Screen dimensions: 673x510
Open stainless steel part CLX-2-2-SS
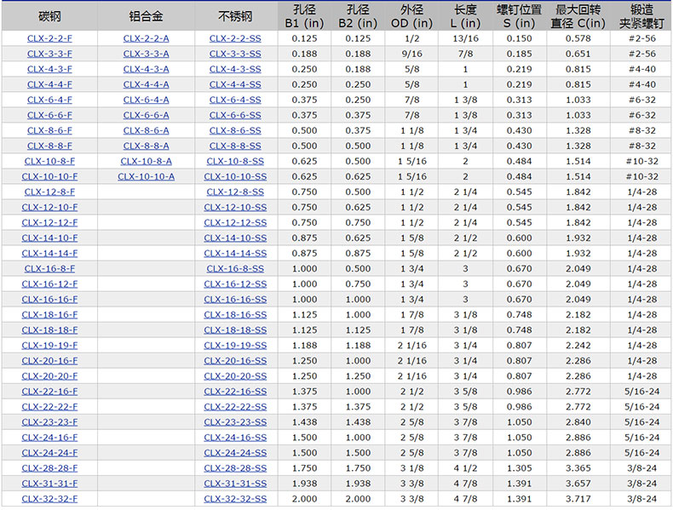[x=235, y=38]
